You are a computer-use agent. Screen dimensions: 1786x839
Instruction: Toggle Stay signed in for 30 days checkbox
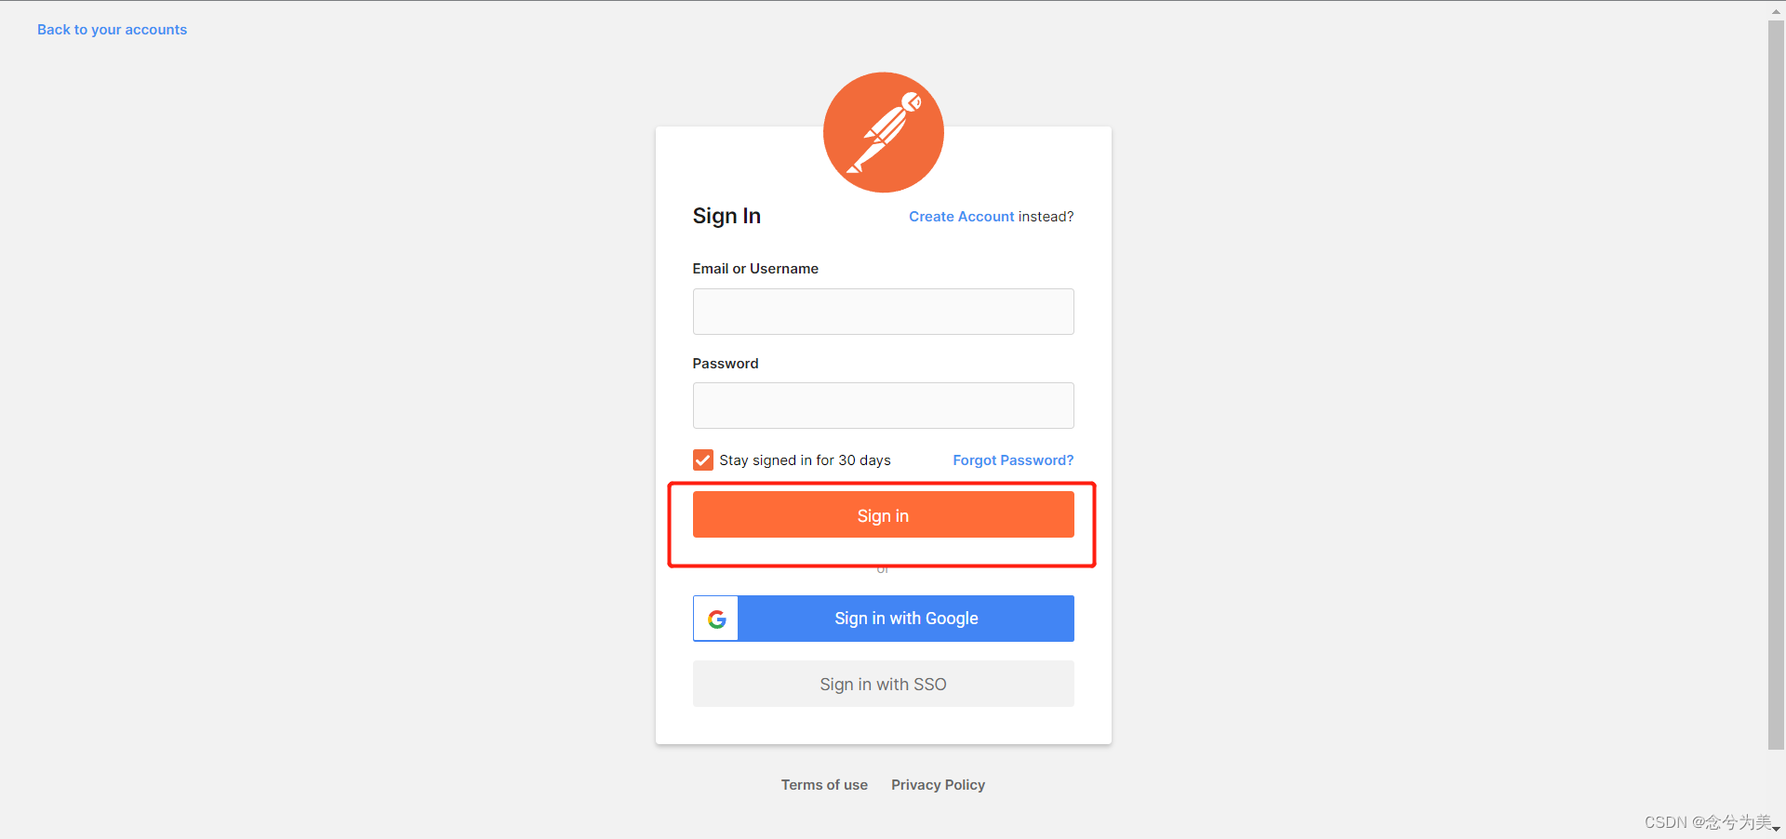click(x=703, y=460)
